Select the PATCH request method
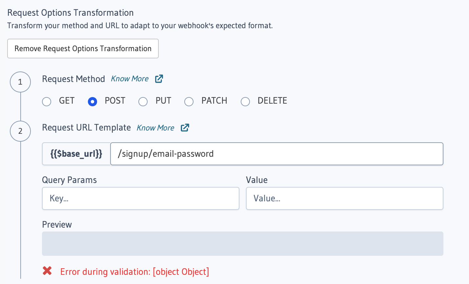The height and width of the screenshot is (284, 469). point(189,102)
